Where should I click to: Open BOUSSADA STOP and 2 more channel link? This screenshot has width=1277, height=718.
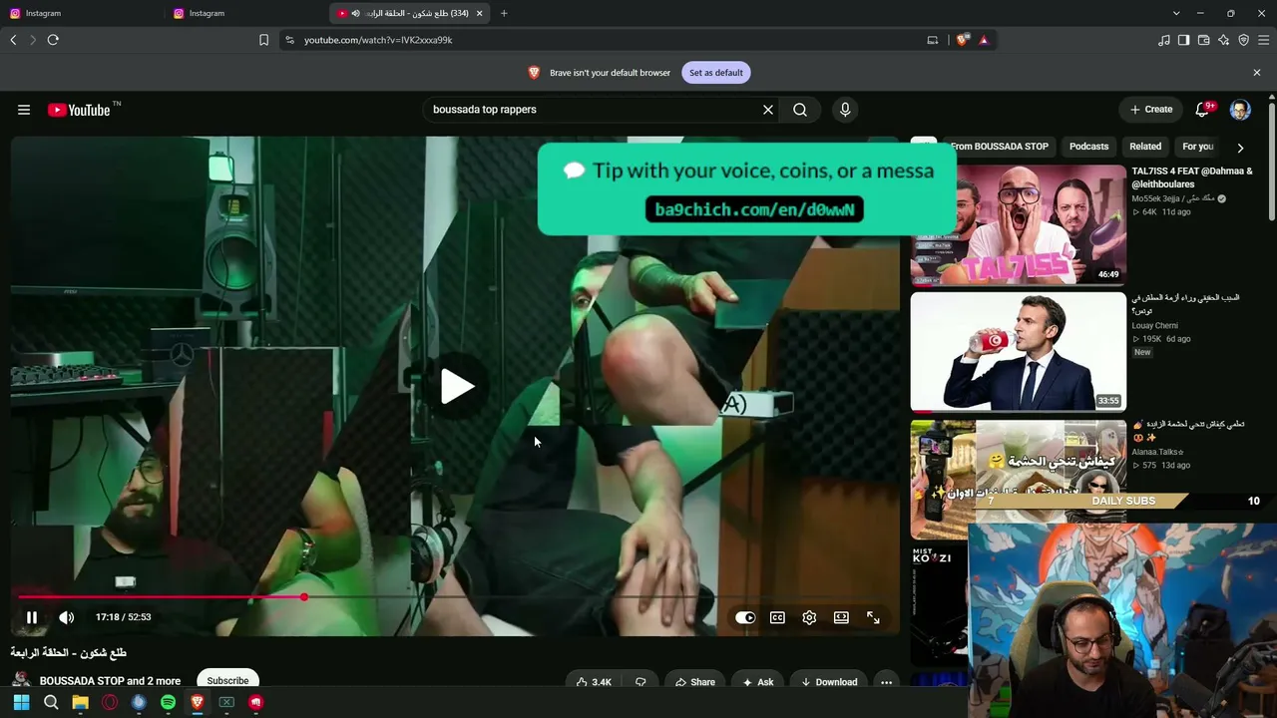(x=110, y=681)
